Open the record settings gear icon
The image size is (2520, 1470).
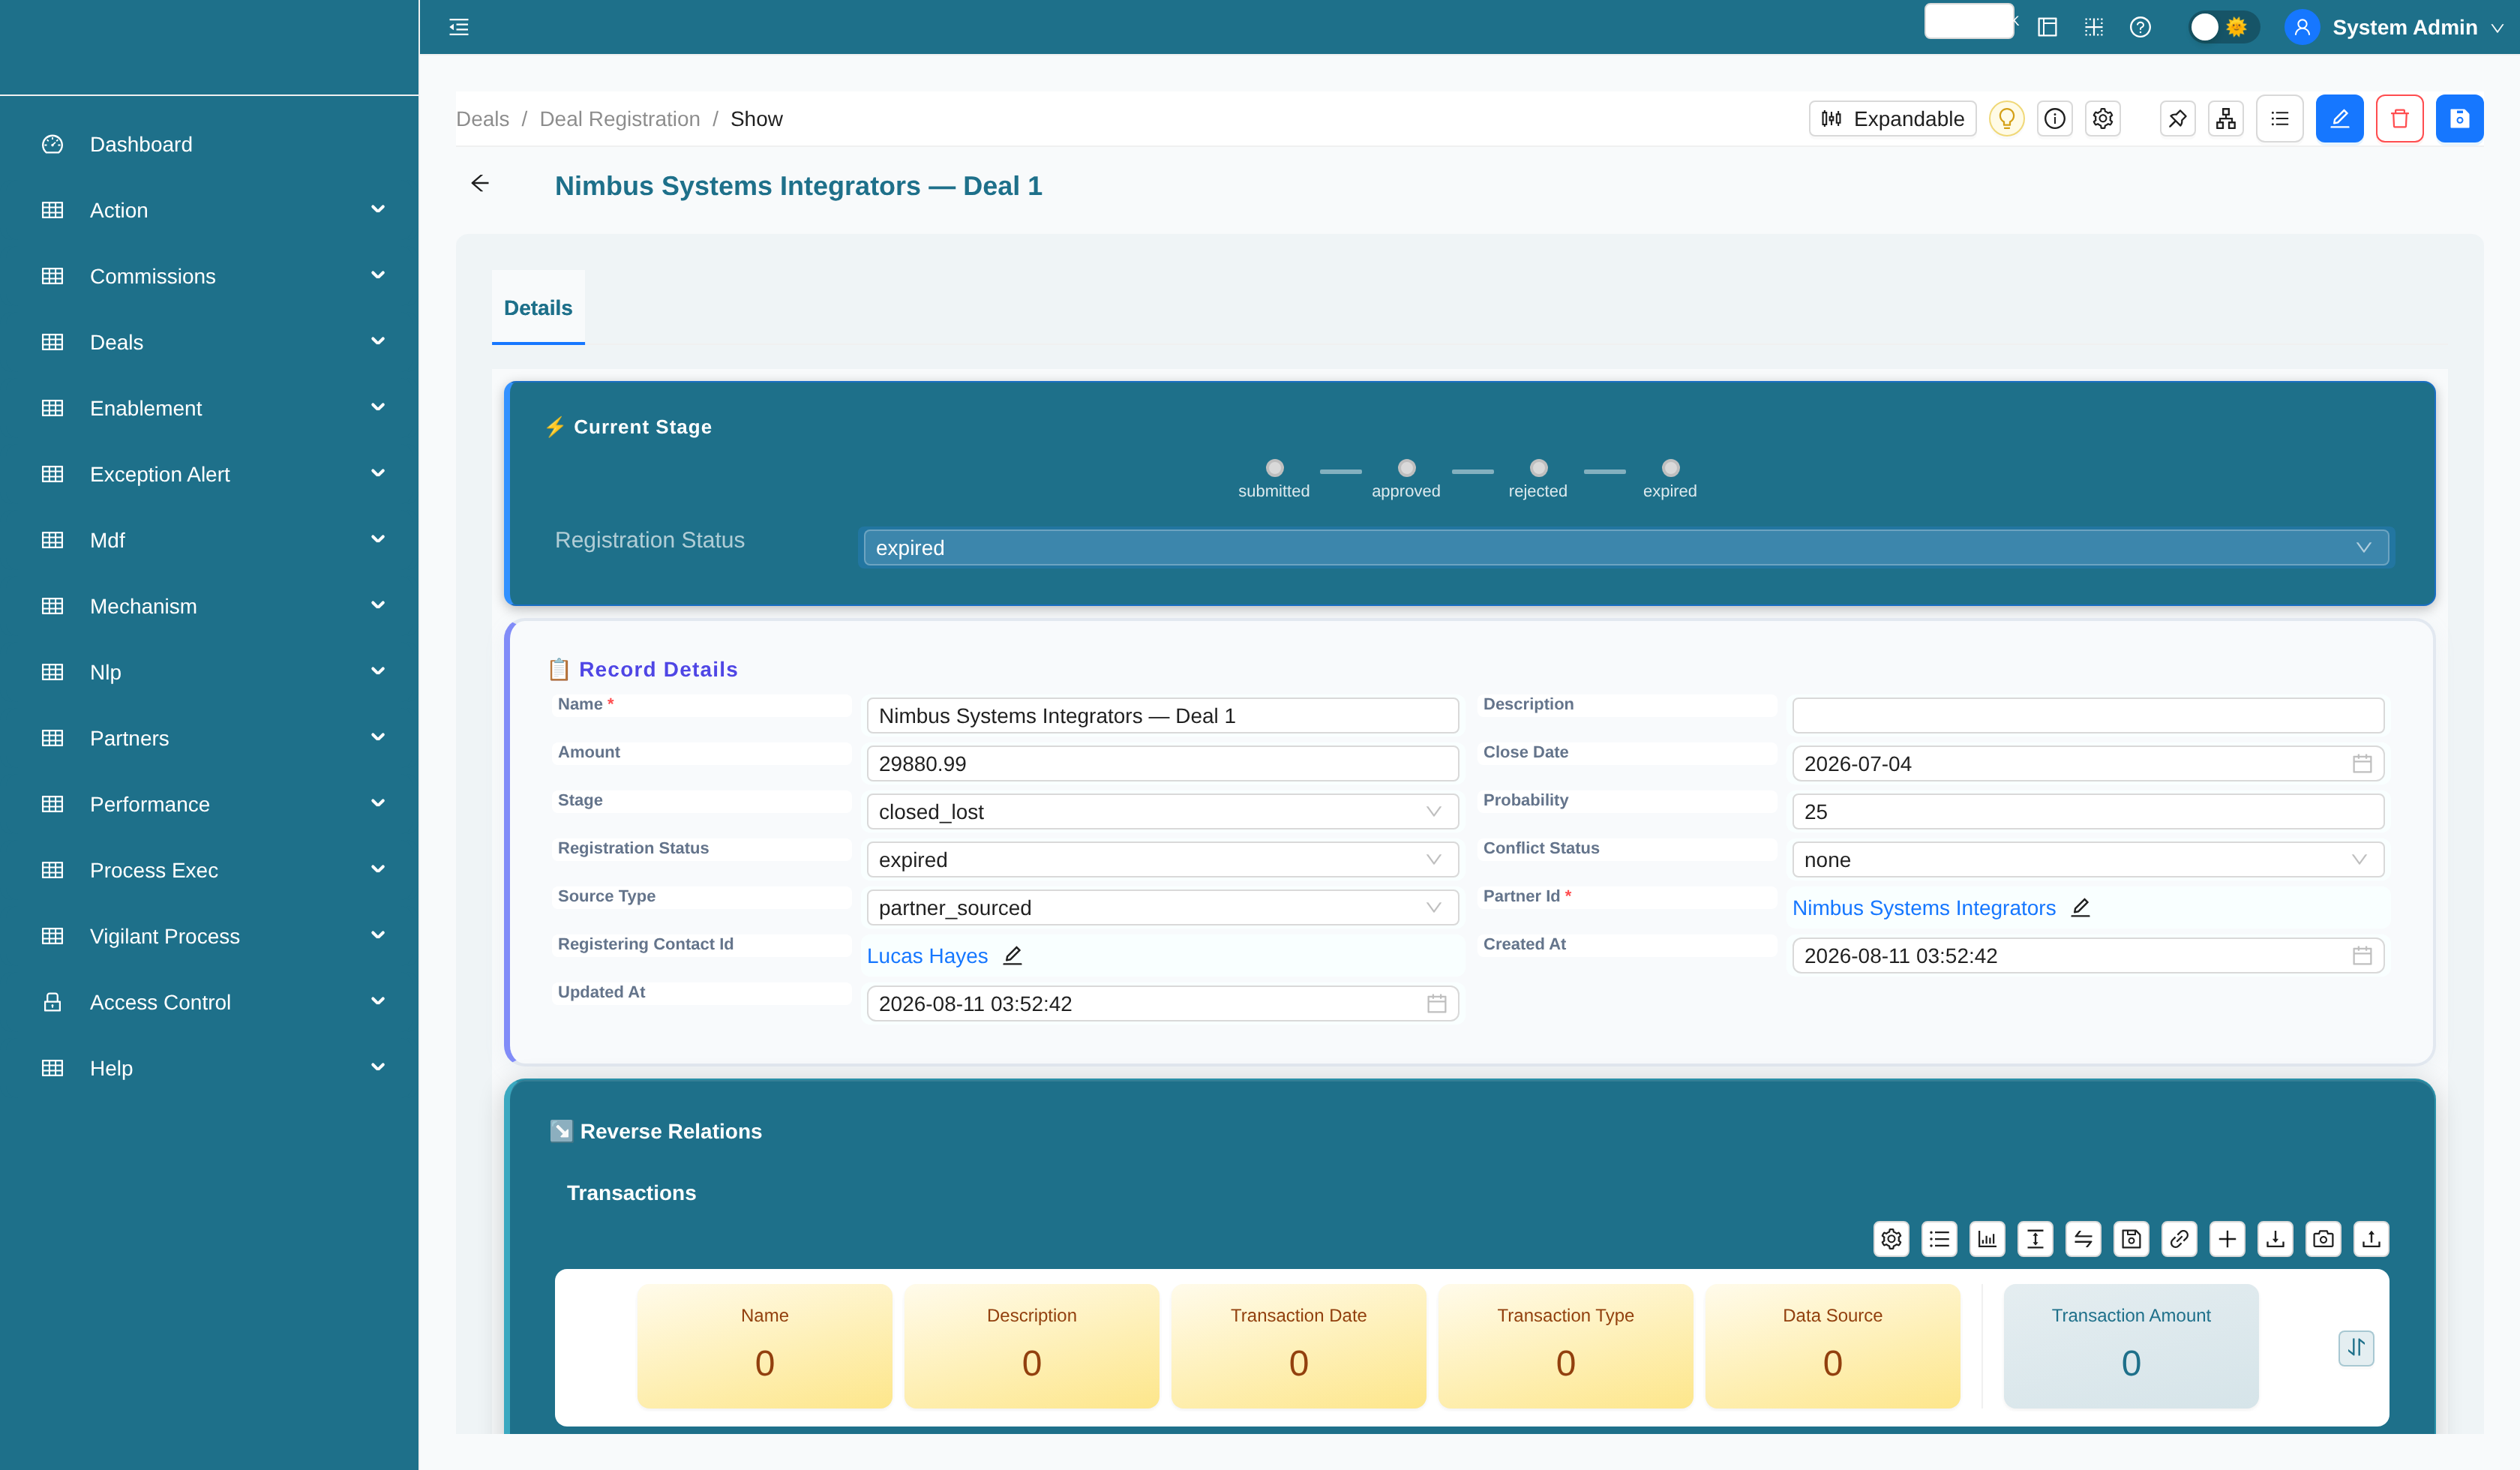tap(2103, 119)
